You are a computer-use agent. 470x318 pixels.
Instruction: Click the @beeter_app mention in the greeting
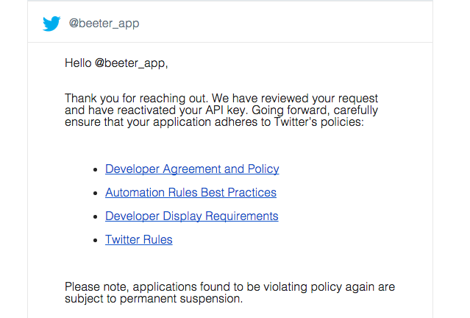tap(131, 63)
